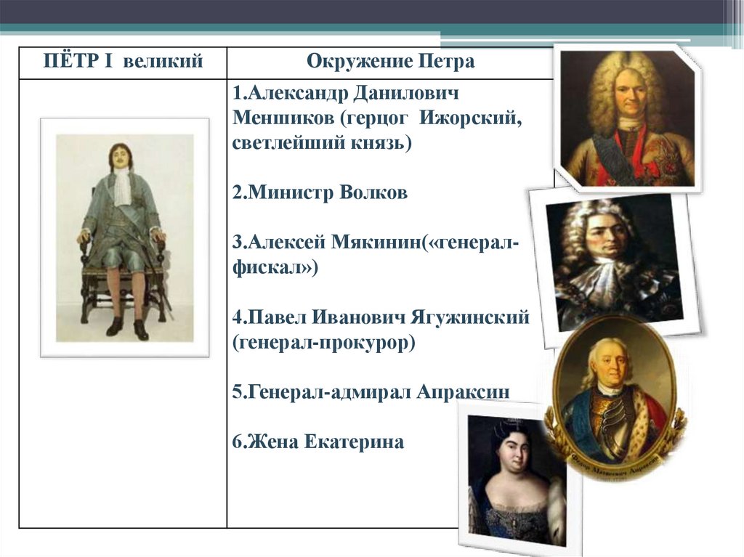The image size is (744, 557).
Task: Click the 'ПЁТР I великий' table header
Action: pyautogui.click(x=123, y=62)
